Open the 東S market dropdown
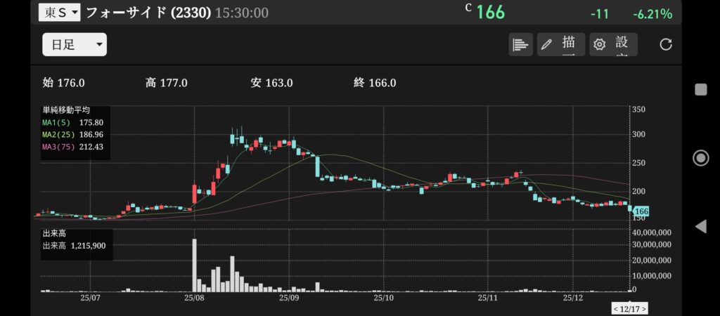Viewport: 720px width, 316px height. coord(59,13)
